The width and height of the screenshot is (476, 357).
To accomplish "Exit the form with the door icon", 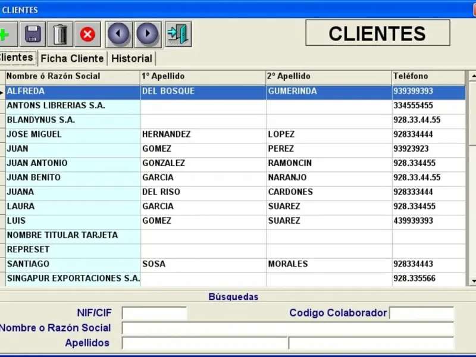I will coord(178,34).
